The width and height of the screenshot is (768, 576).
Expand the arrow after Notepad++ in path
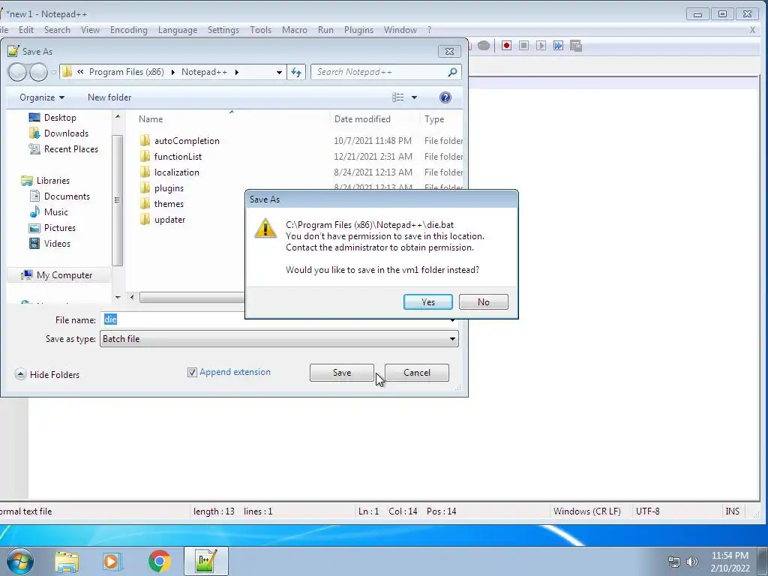[x=236, y=72]
